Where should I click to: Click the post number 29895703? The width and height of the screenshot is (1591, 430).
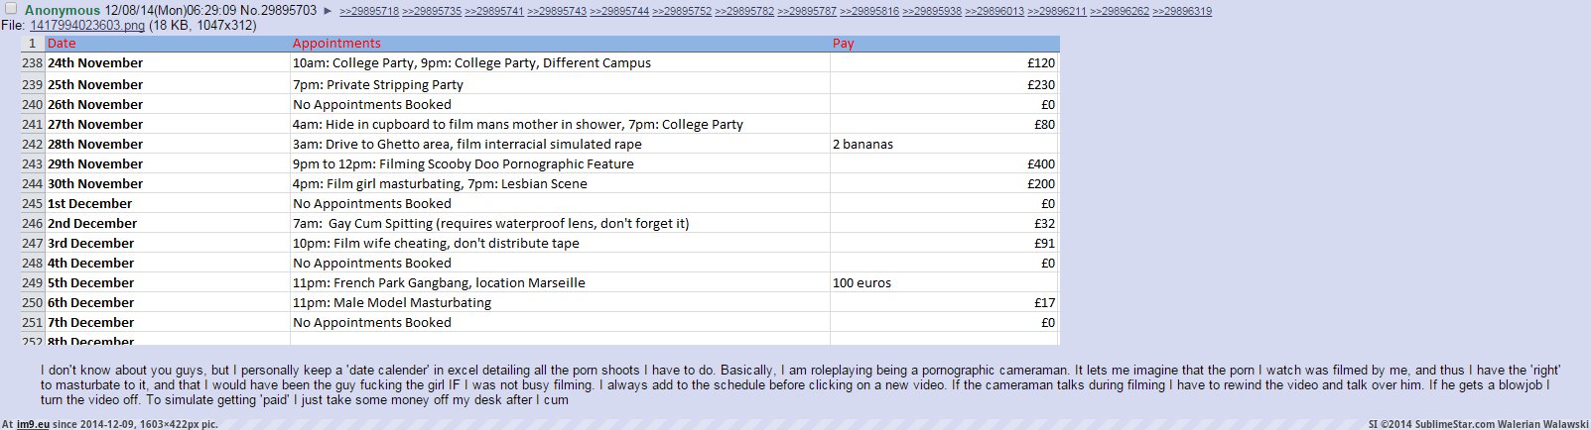click(289, 11)
